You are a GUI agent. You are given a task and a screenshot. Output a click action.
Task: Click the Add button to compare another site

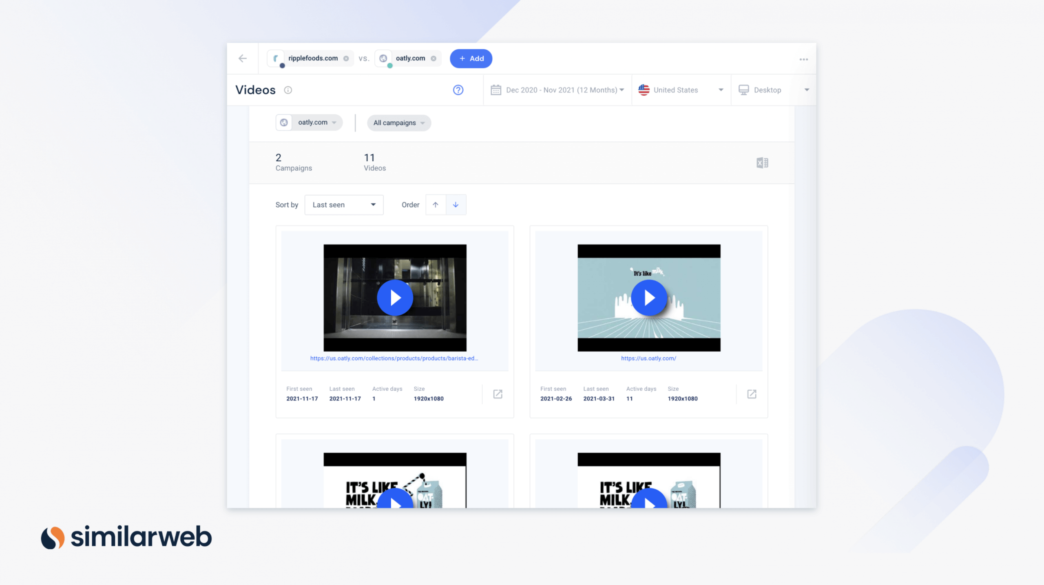[471, 58]
